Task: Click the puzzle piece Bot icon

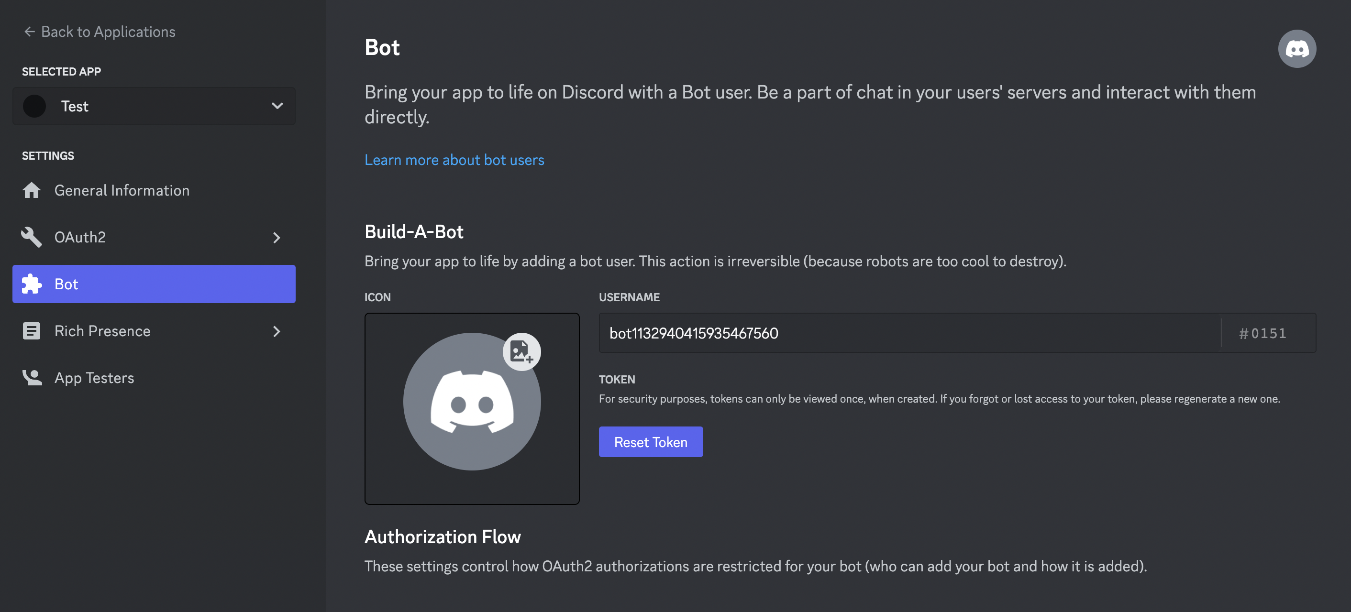Action: (32, 284)
